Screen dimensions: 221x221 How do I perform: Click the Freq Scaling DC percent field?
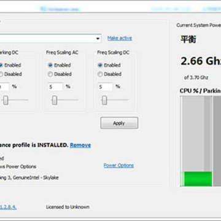point(105,87)
